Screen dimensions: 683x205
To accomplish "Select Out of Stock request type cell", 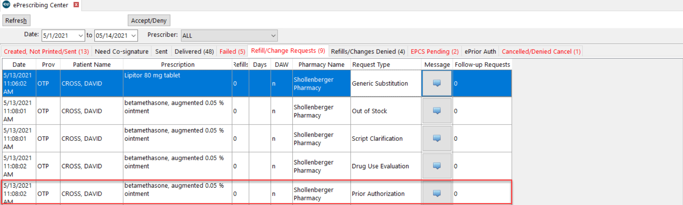I will coord(386,111).
